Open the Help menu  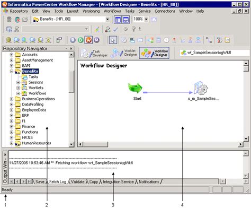point(200,11)
